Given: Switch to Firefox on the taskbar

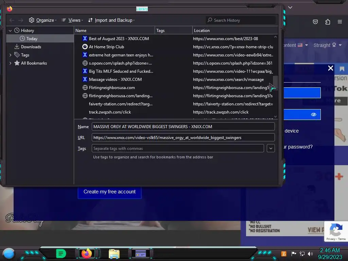Looking at the screenshot, I should (x=87, y=254).
